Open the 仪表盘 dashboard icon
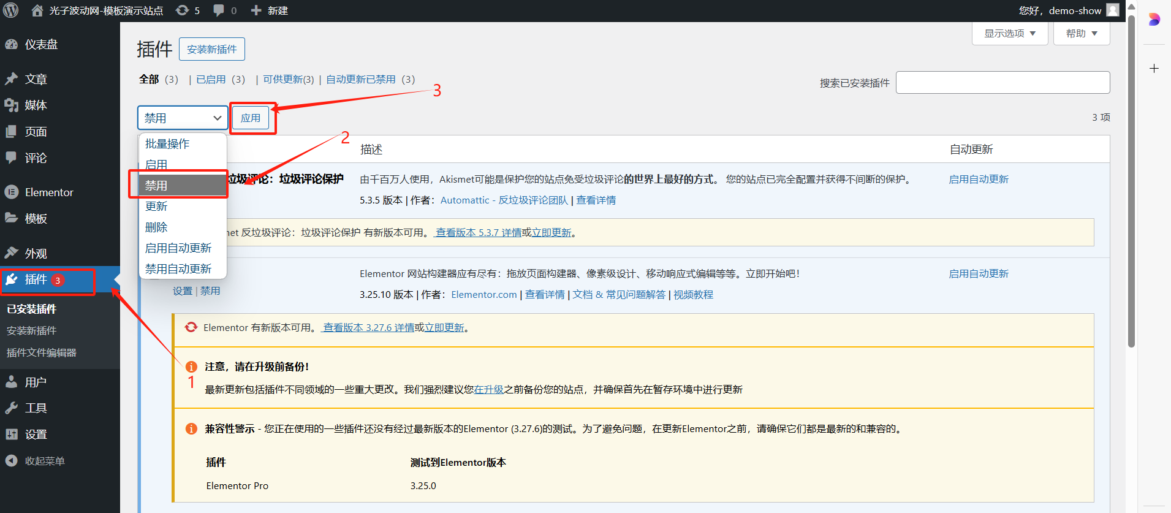Image resolution: width=1171 pixels, height=513 pixels. 12,44
